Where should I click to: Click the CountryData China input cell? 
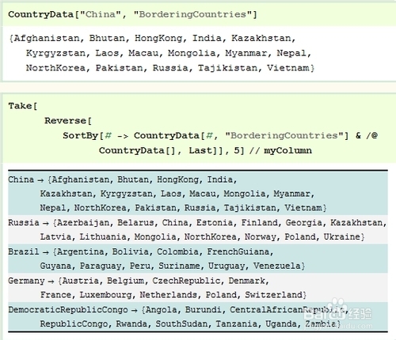tap(199, 14)
